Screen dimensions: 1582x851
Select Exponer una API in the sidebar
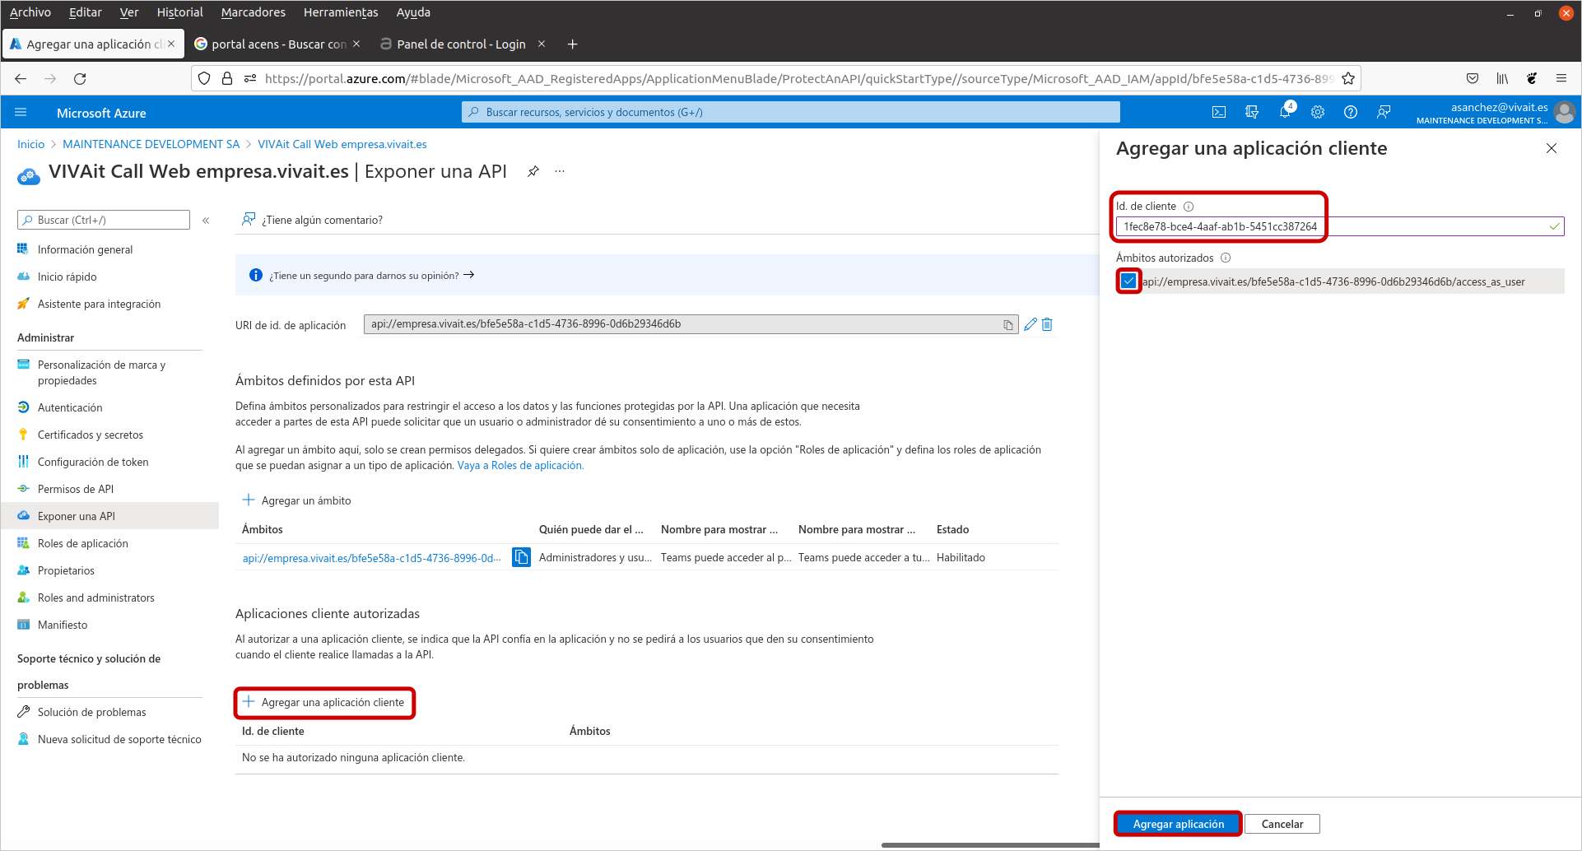coord(109,516)
